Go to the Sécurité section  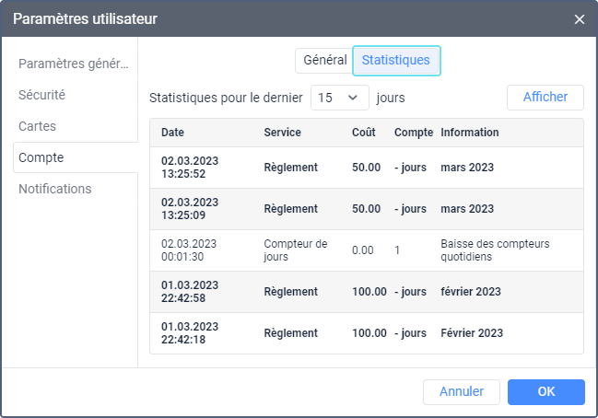tap(42, 95)
